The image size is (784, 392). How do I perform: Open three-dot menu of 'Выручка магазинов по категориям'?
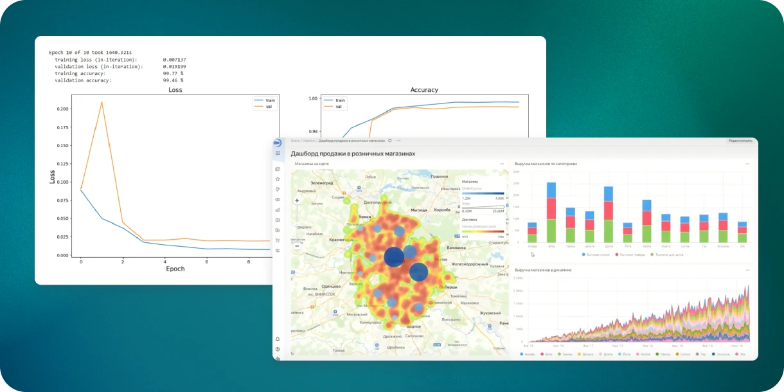(x=747, y=164)
